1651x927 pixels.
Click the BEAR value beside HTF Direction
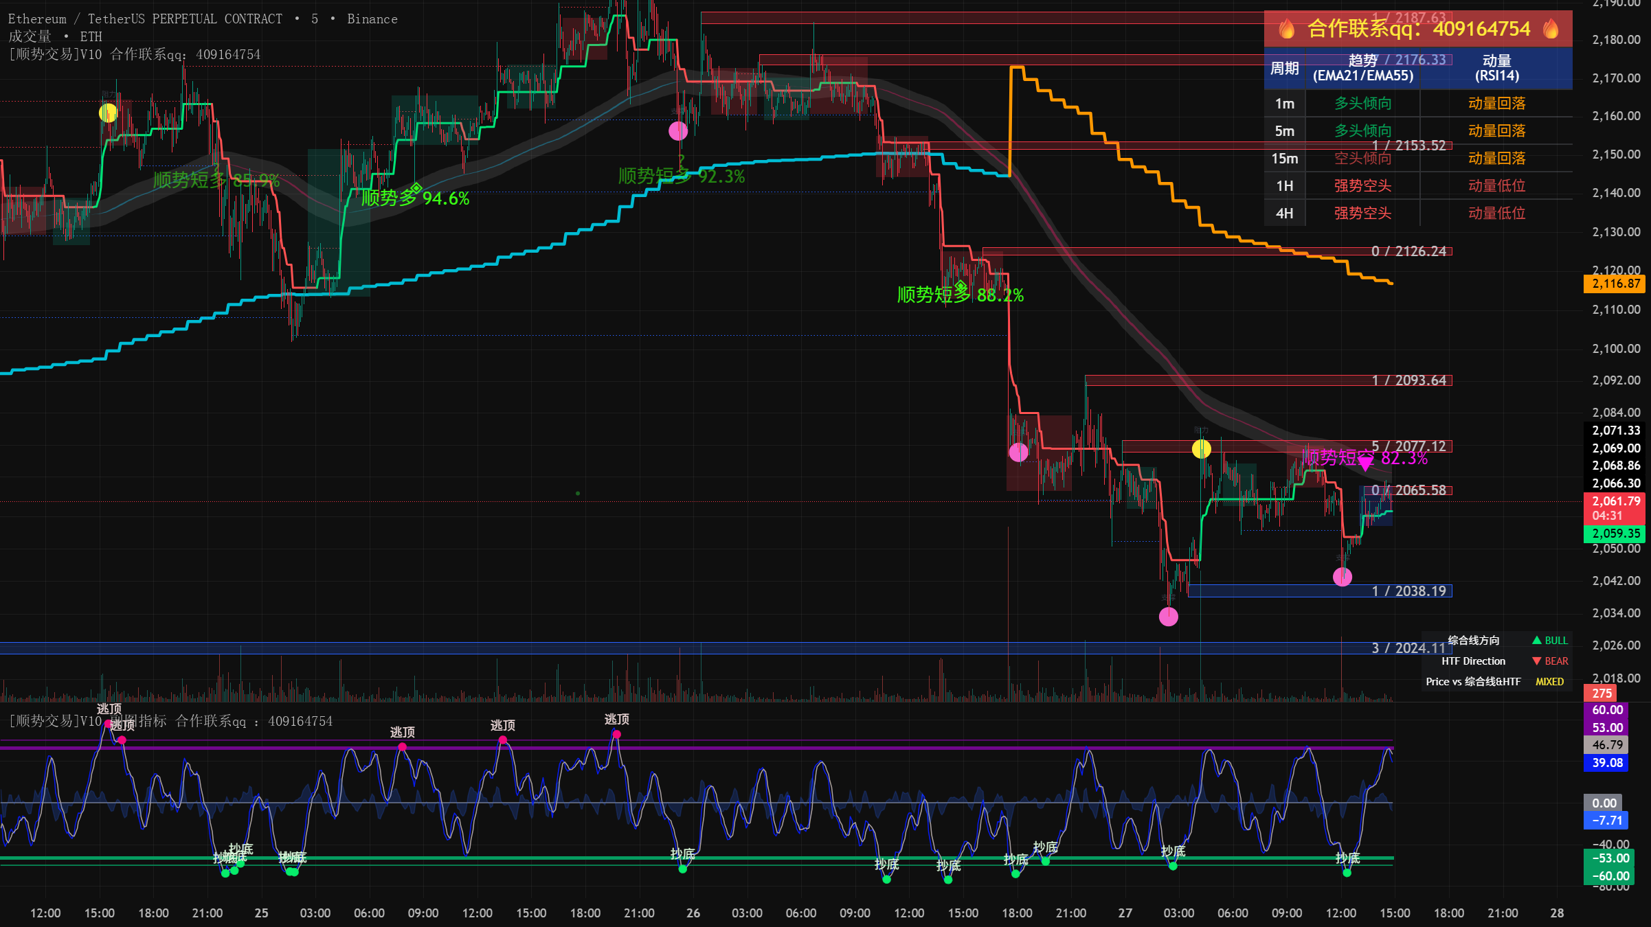pyautogui.click(x=1550, y=661)
